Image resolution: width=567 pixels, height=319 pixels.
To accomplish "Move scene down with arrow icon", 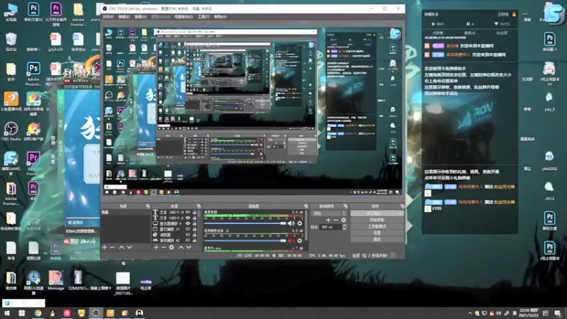I will point(129,247).
